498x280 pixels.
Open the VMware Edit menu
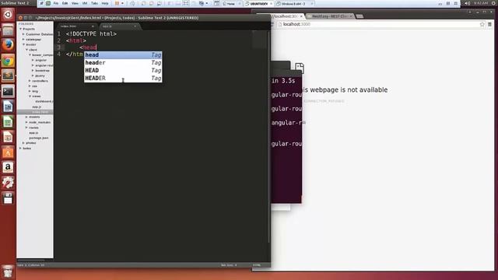pyautogui.click(x=65, y=3)
